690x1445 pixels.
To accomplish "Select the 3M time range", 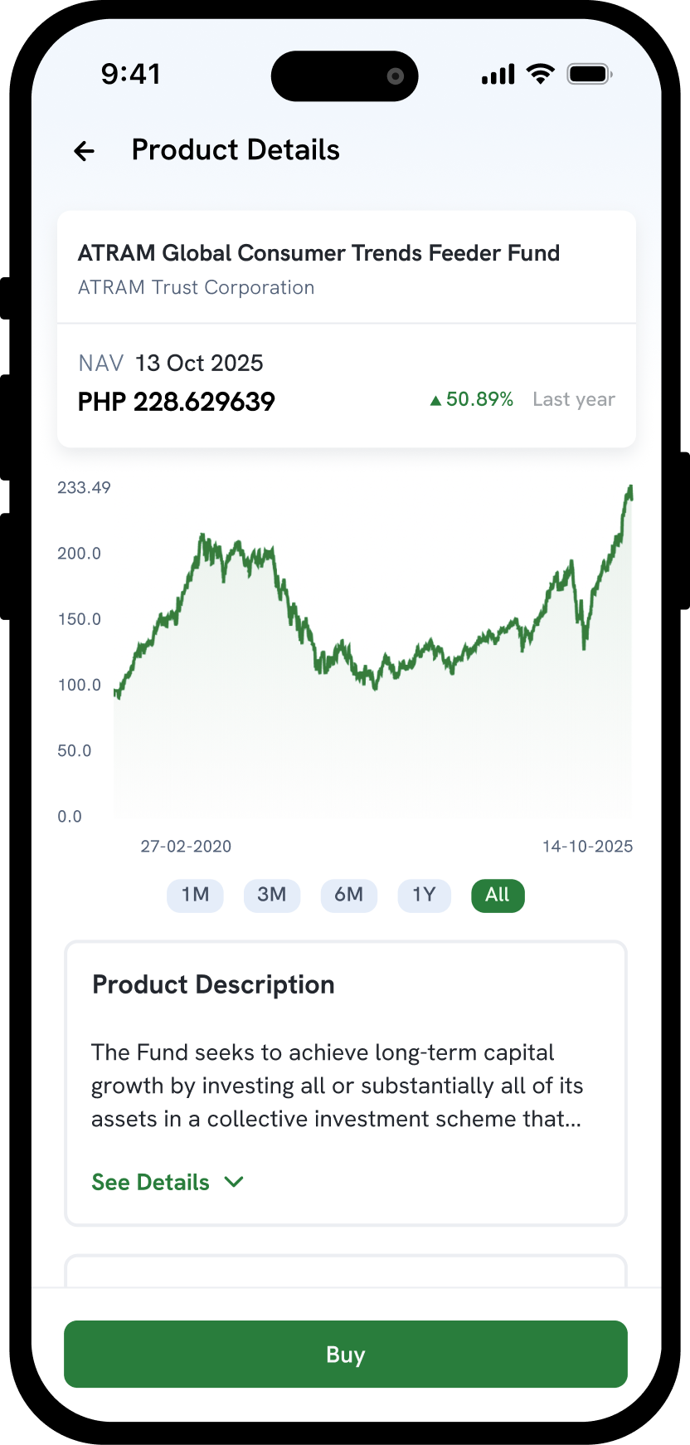I will (271, 895).
